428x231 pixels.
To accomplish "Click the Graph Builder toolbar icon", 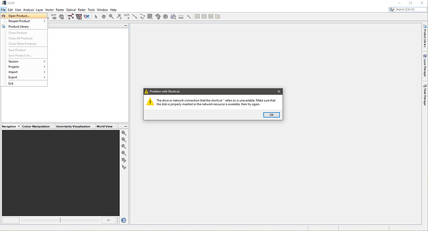I will pyautogui.click(x=71, y=17).
